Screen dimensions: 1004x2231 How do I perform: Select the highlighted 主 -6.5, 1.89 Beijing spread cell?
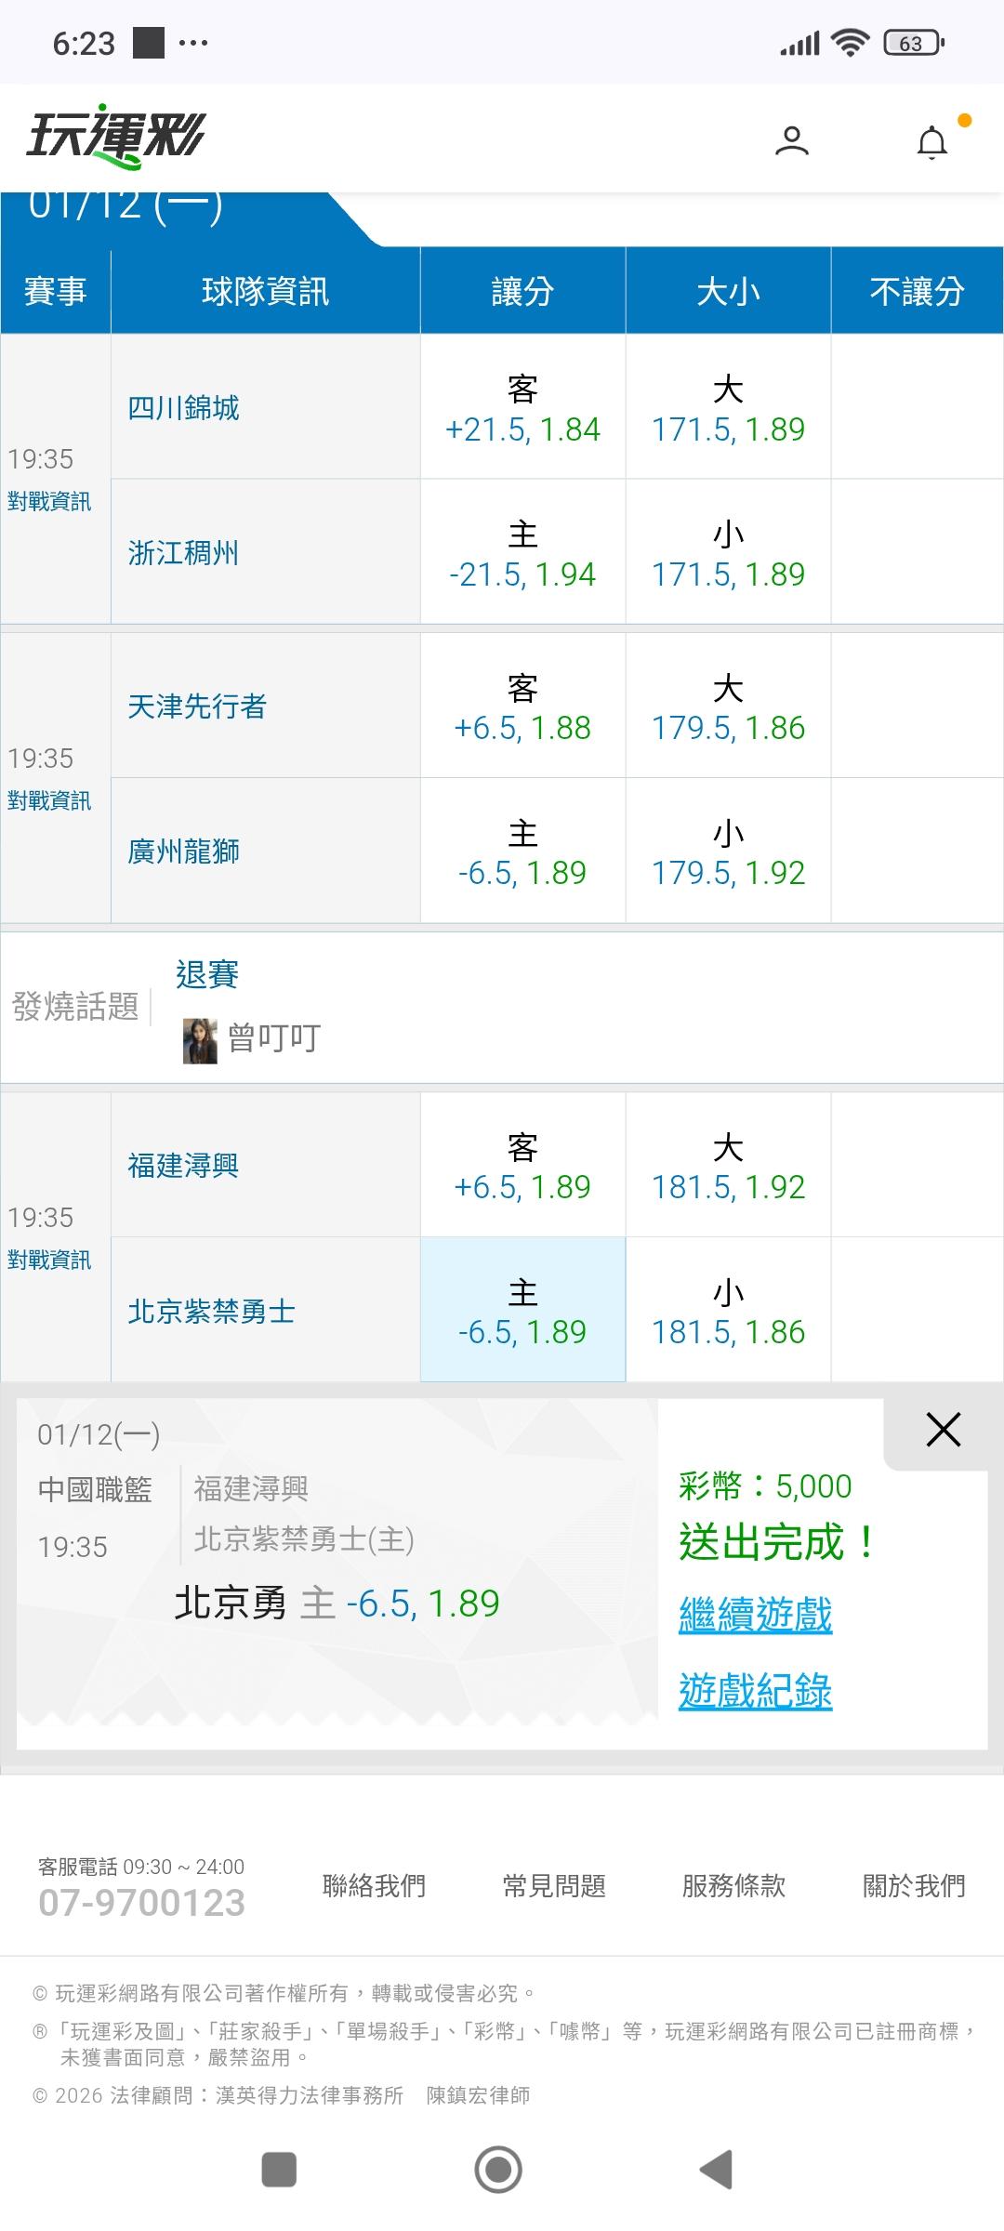(522, 1311)
